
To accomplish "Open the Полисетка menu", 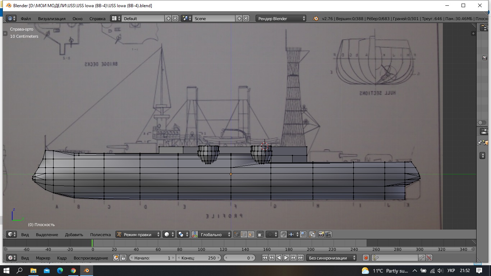I will coord(100,235).
